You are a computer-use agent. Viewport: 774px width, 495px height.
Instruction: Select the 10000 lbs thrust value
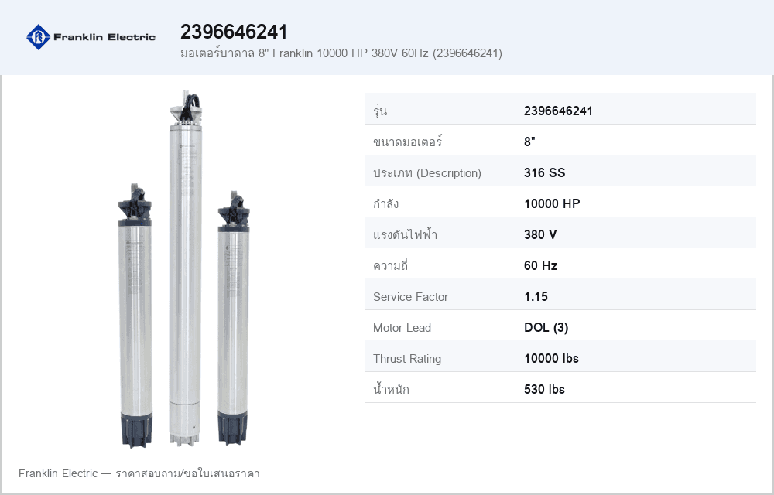coord(551,358)
